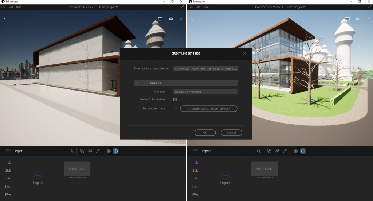
Task: Click Cancel in Direct Link Settings
Action: point(231,133)
